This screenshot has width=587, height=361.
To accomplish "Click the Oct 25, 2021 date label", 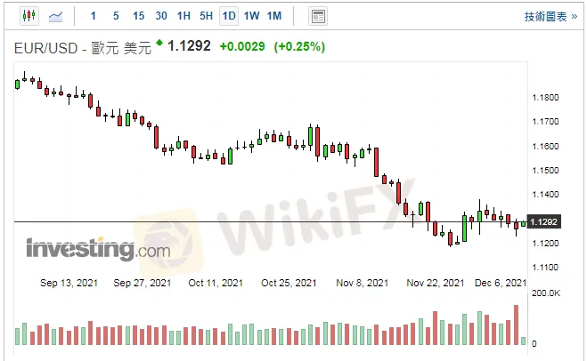I will pyautogui.click(x=289, y=283).
